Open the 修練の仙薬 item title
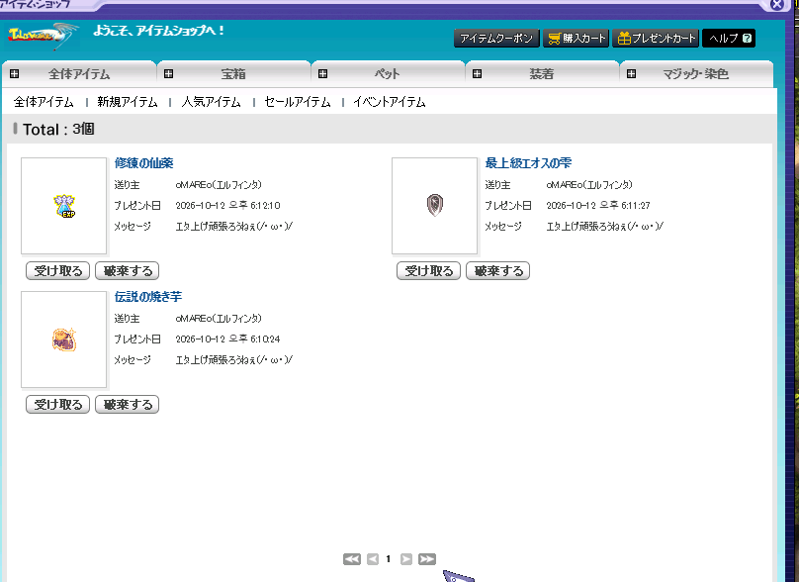Viewport: 799px width, 582px height. 143,163
